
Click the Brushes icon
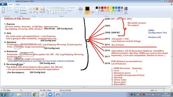click(42, 9)
